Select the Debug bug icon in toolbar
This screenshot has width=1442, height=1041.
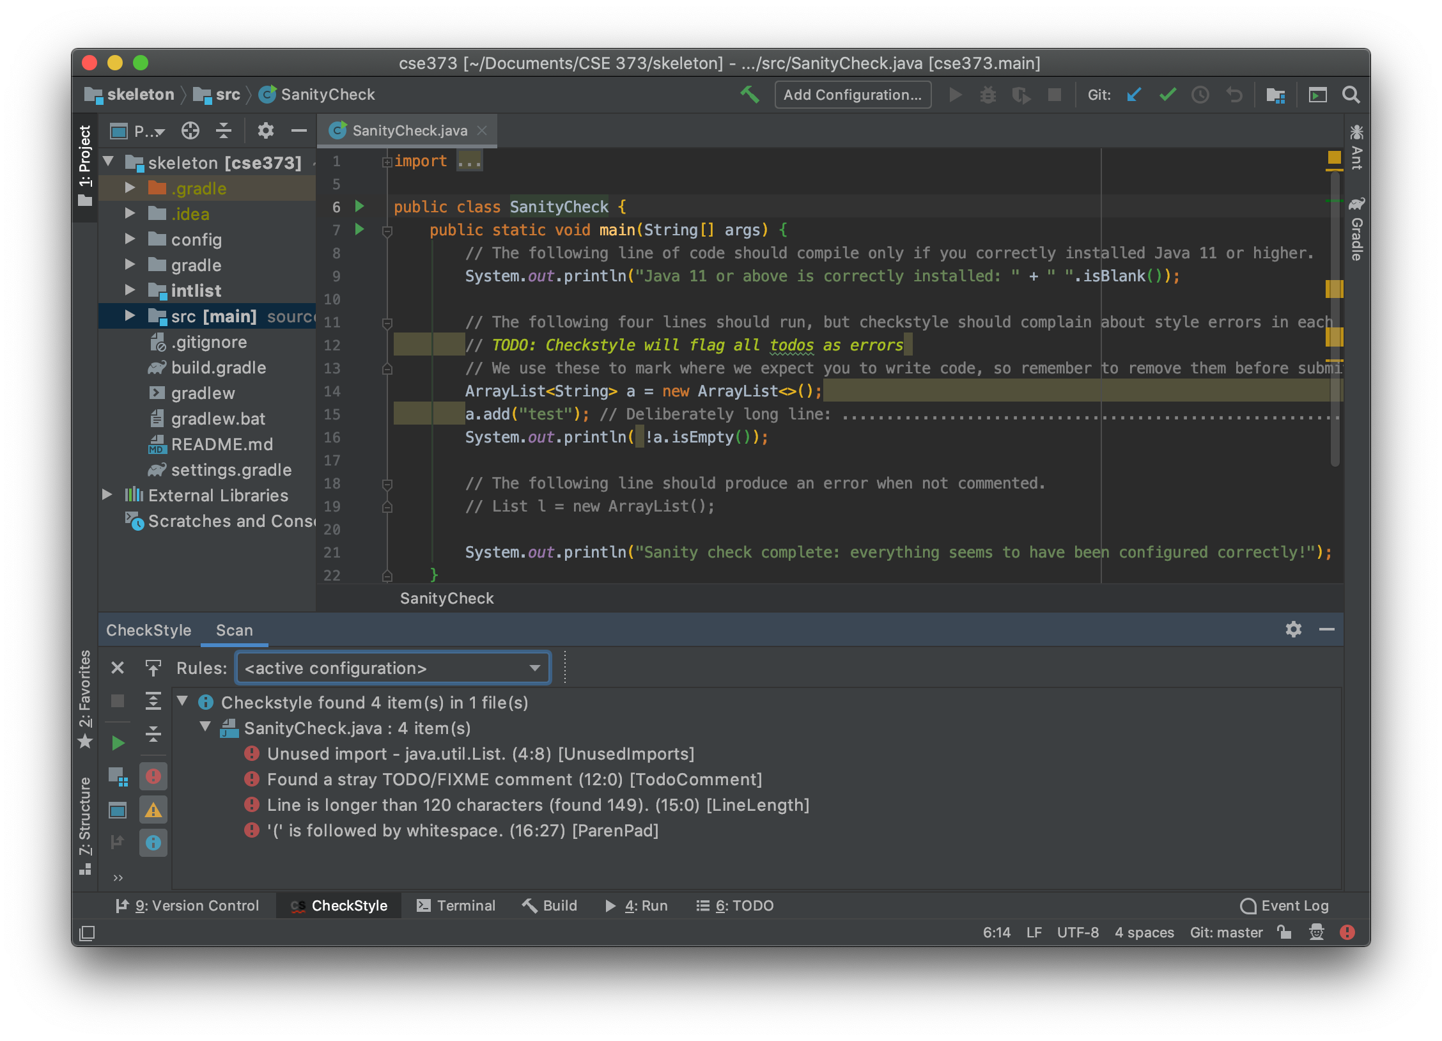click(988, 94)
